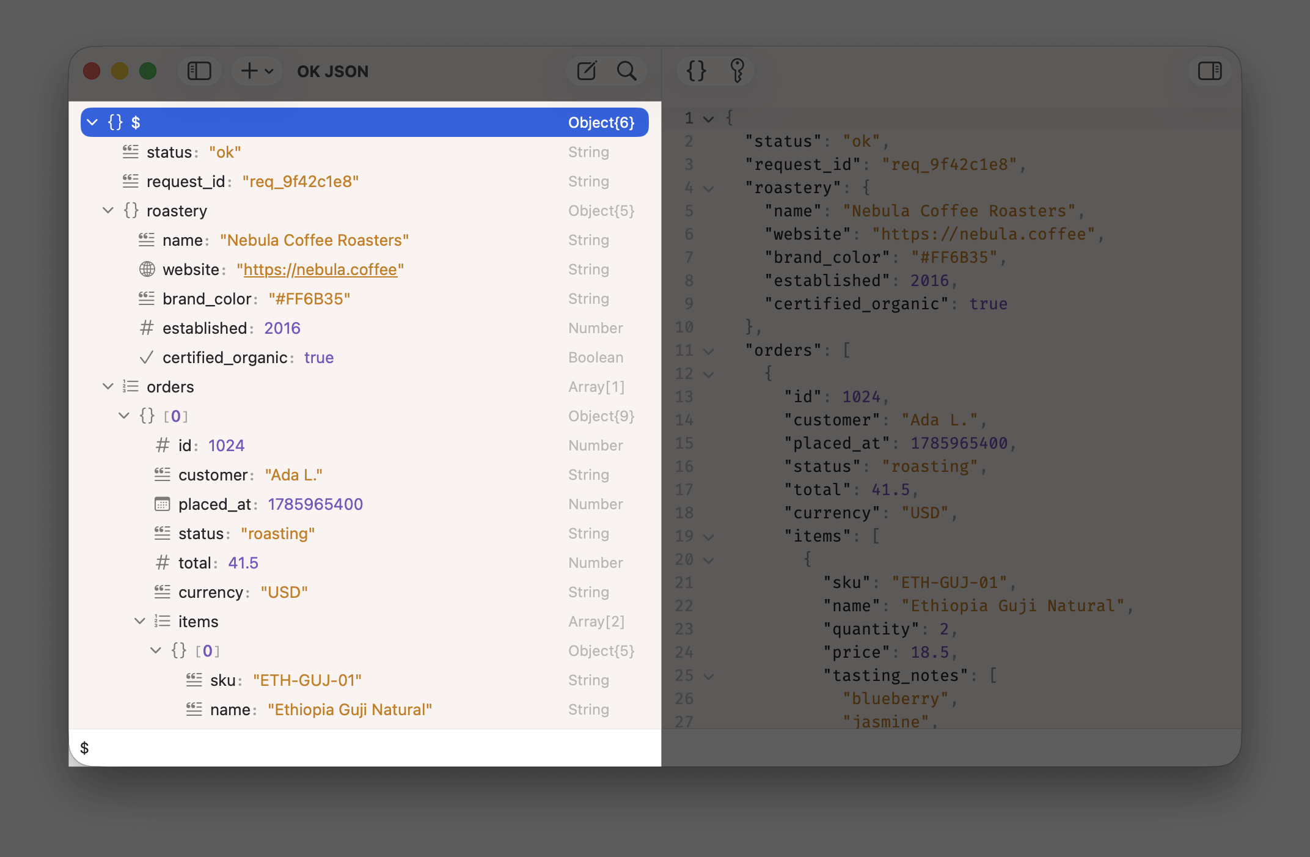Image resolution: width=1310 pixels, height=857 pixels.
Task: Open the new document plus menu
Action: click(257, 71)
